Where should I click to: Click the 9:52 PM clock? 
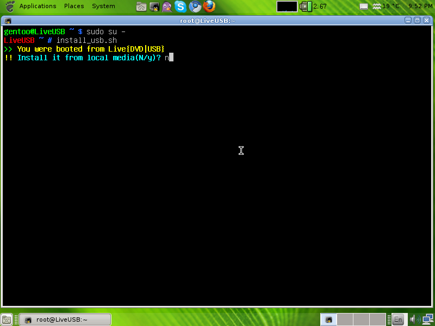click(x=420, y=7)
